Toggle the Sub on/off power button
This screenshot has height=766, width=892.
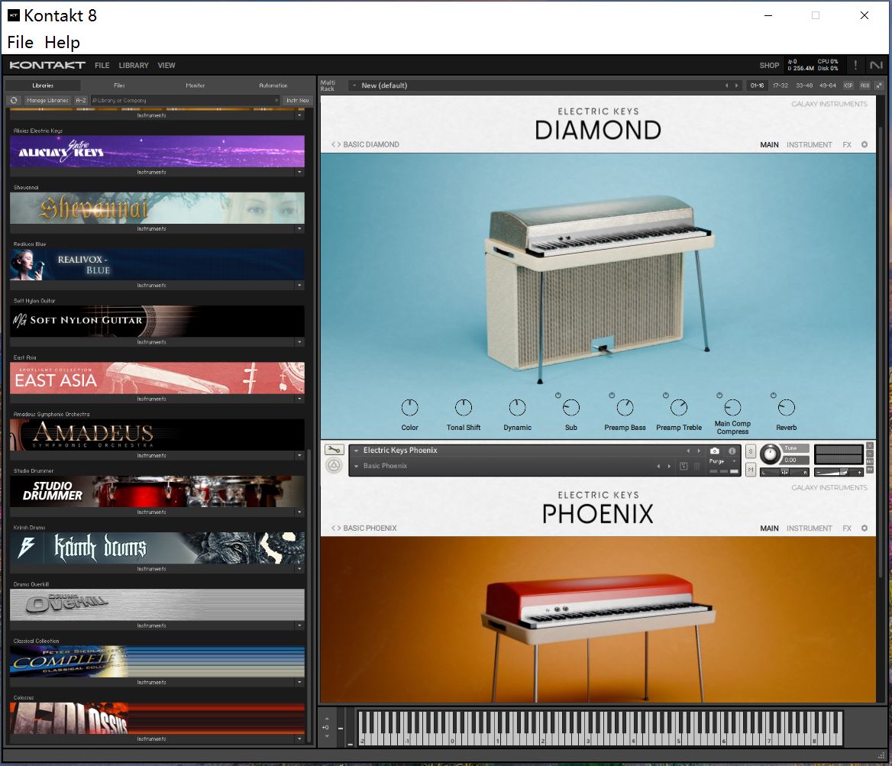558,395
